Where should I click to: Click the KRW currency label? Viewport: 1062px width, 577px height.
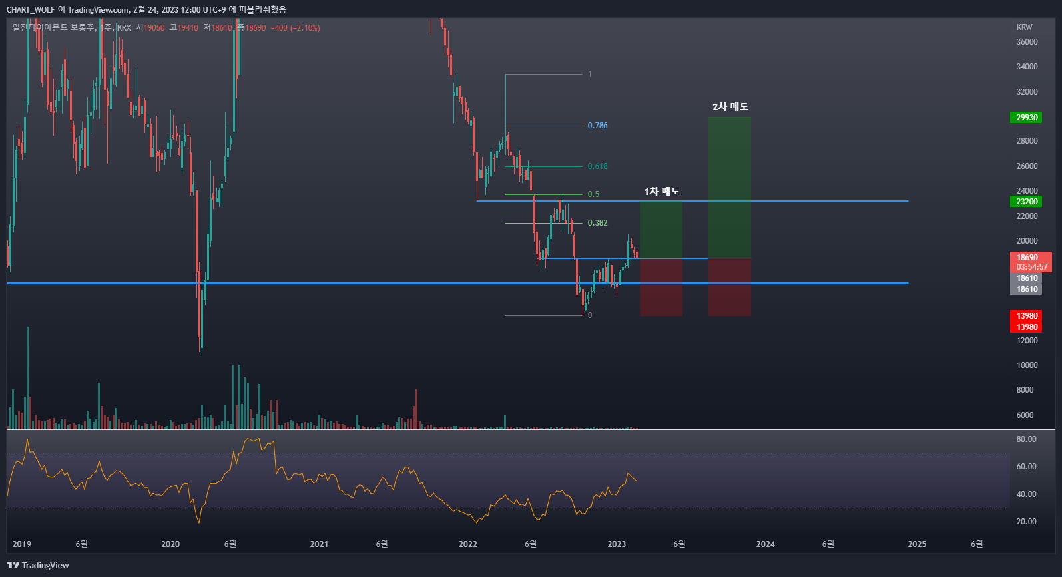click(x=1024, y=27)
